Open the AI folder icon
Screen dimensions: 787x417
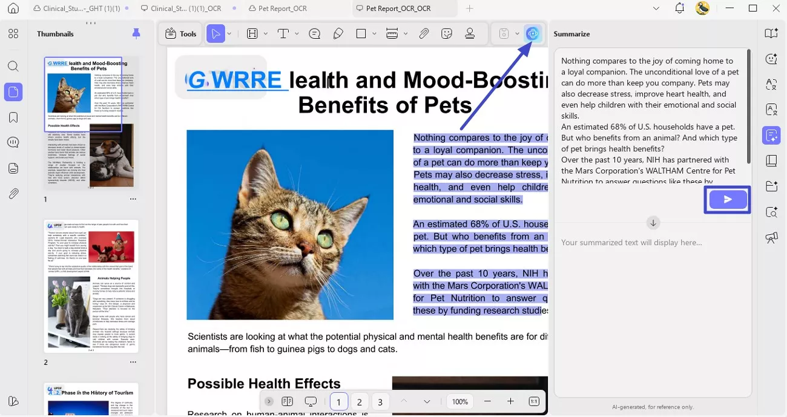click(x=771, y=186)
